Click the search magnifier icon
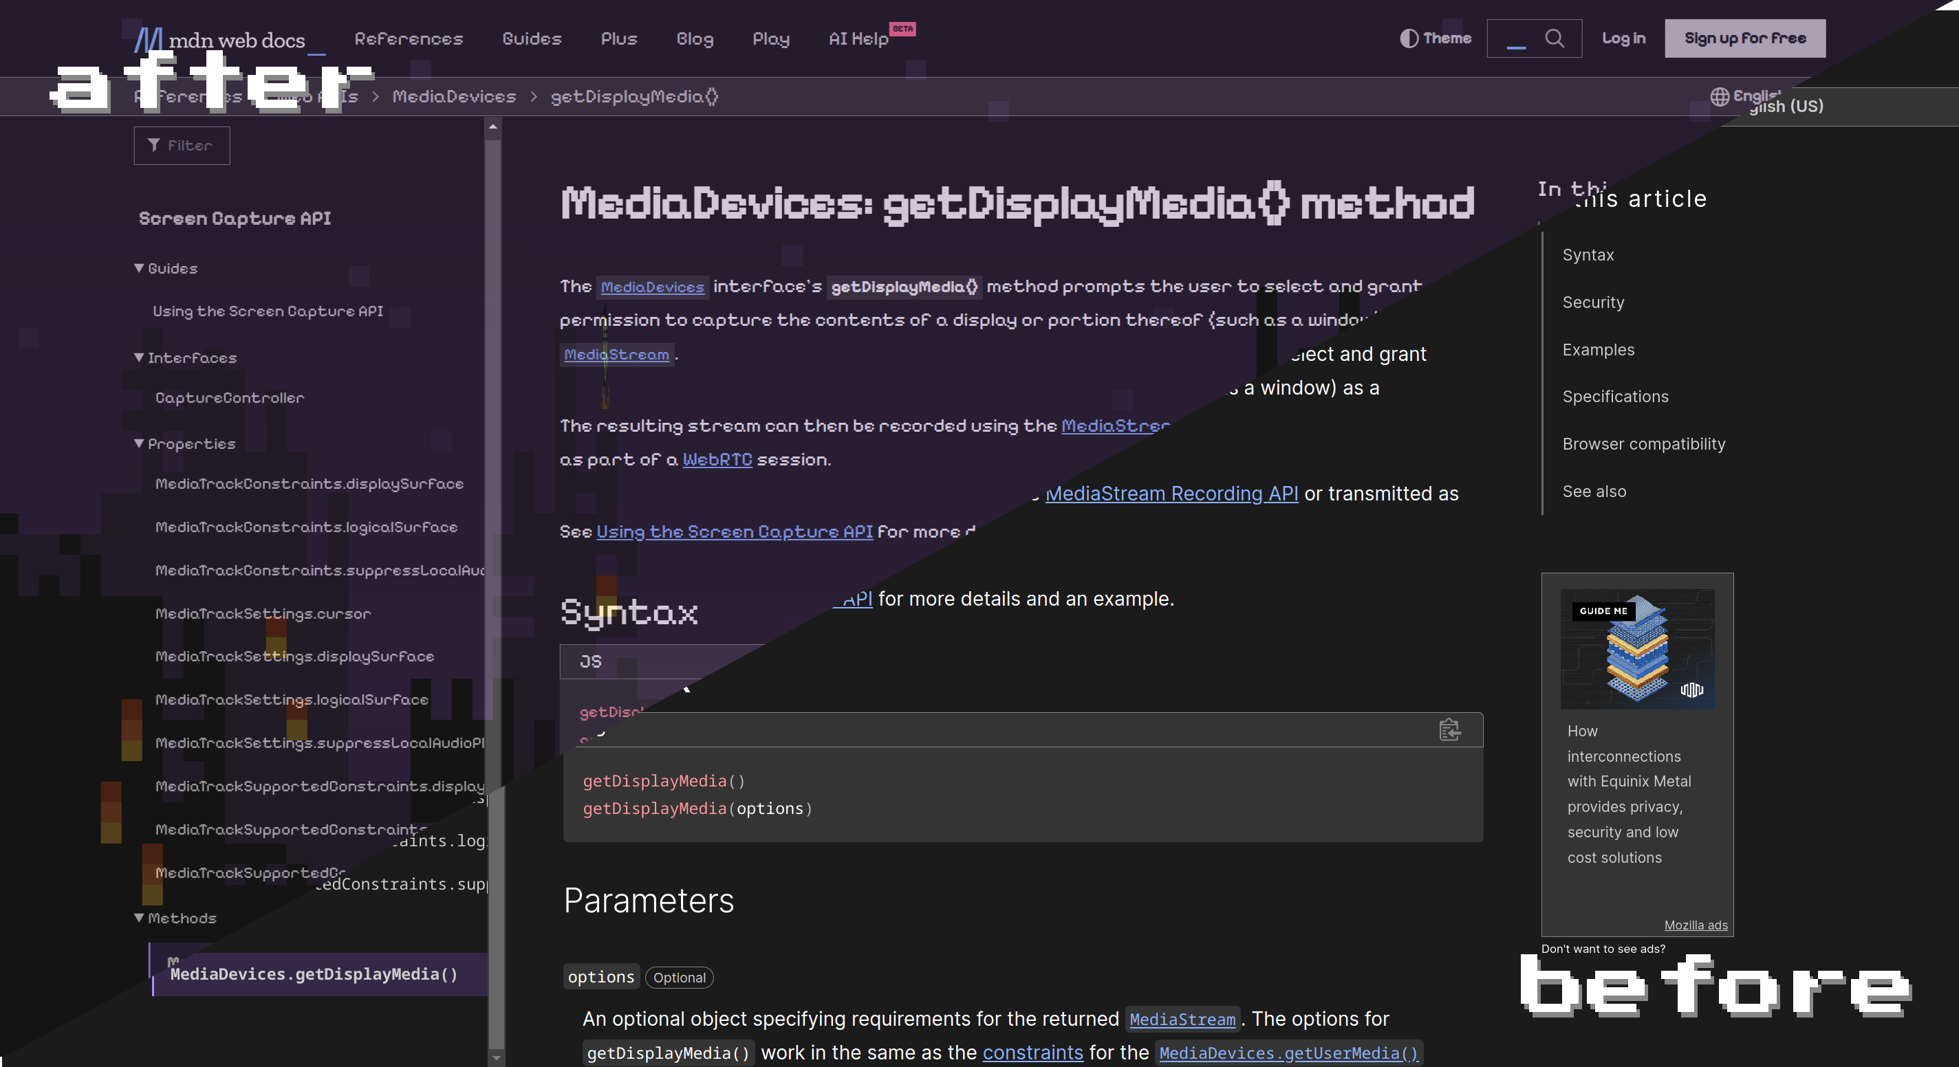This screenshot has height=1067, width=1959. (x=1555, y=38)
